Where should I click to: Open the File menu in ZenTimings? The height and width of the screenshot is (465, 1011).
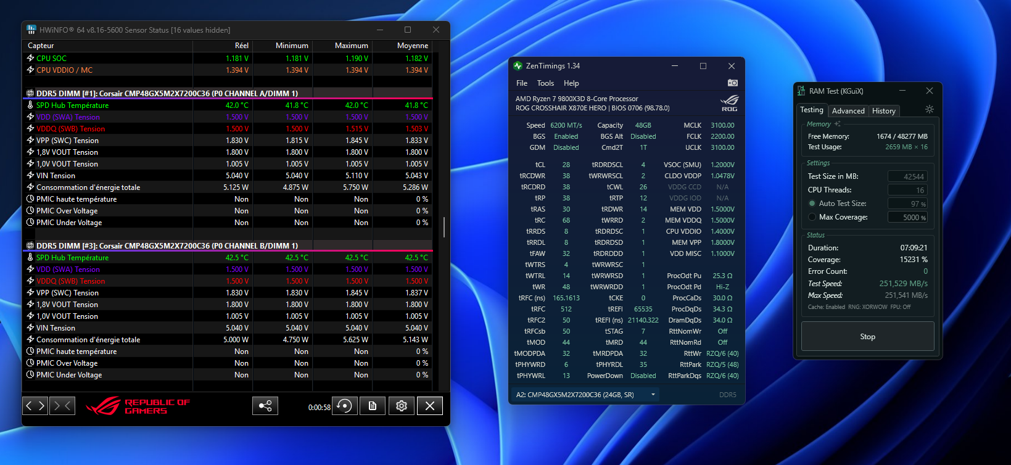point(522,83)
